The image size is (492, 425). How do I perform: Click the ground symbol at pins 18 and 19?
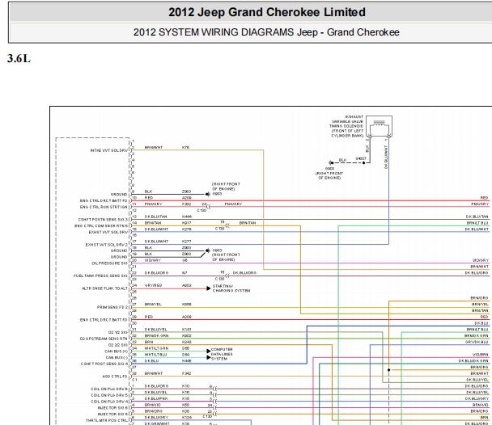207,250
